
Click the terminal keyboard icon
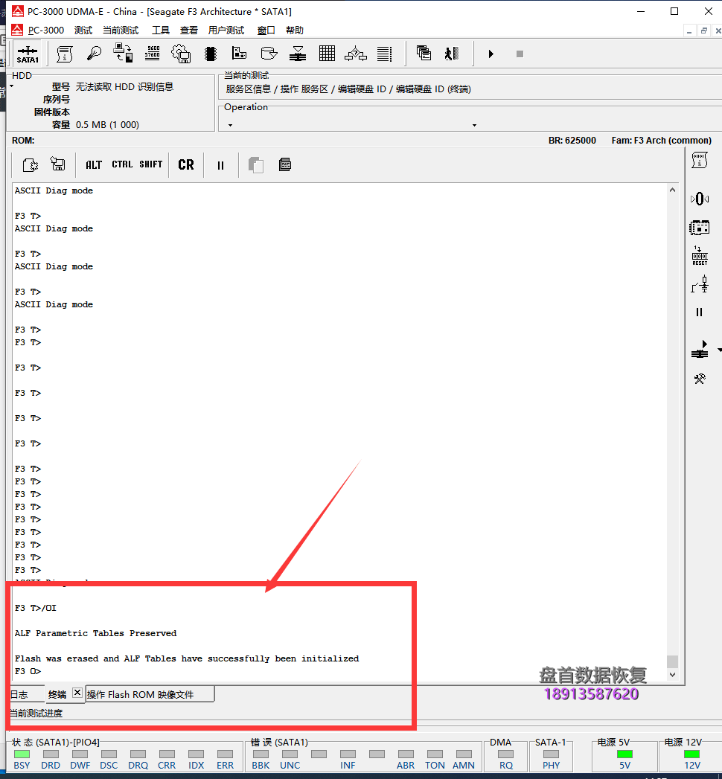click(x=285, y=164)
